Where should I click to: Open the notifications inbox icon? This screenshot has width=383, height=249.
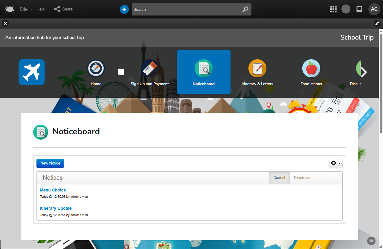(359, 9)
